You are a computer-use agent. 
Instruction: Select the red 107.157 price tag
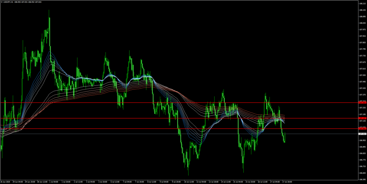362,118
